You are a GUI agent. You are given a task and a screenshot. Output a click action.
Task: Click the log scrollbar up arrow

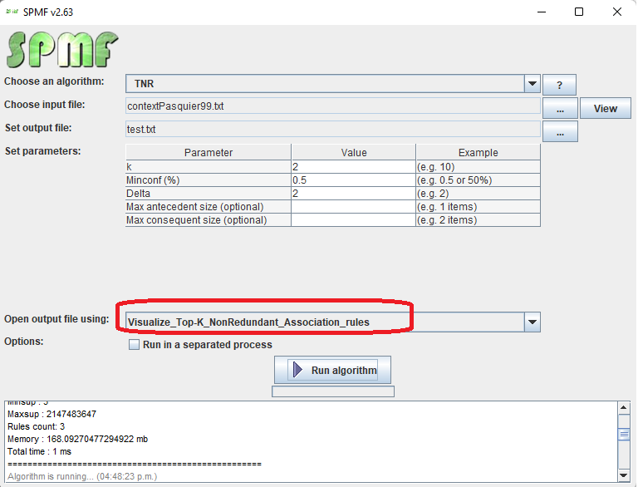pyautogui.click(x=624, y=407)
